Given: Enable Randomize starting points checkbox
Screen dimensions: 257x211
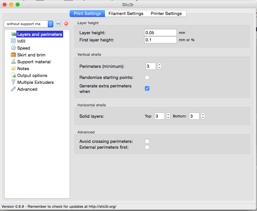Looking at the screenshot, I should tap(147, 77).
